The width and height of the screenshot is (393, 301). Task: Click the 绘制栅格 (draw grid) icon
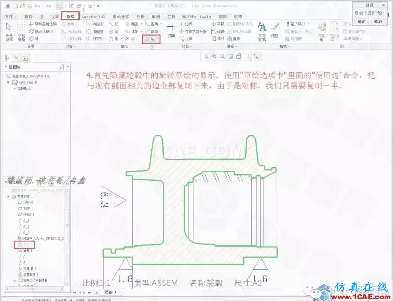pos(21,31)
